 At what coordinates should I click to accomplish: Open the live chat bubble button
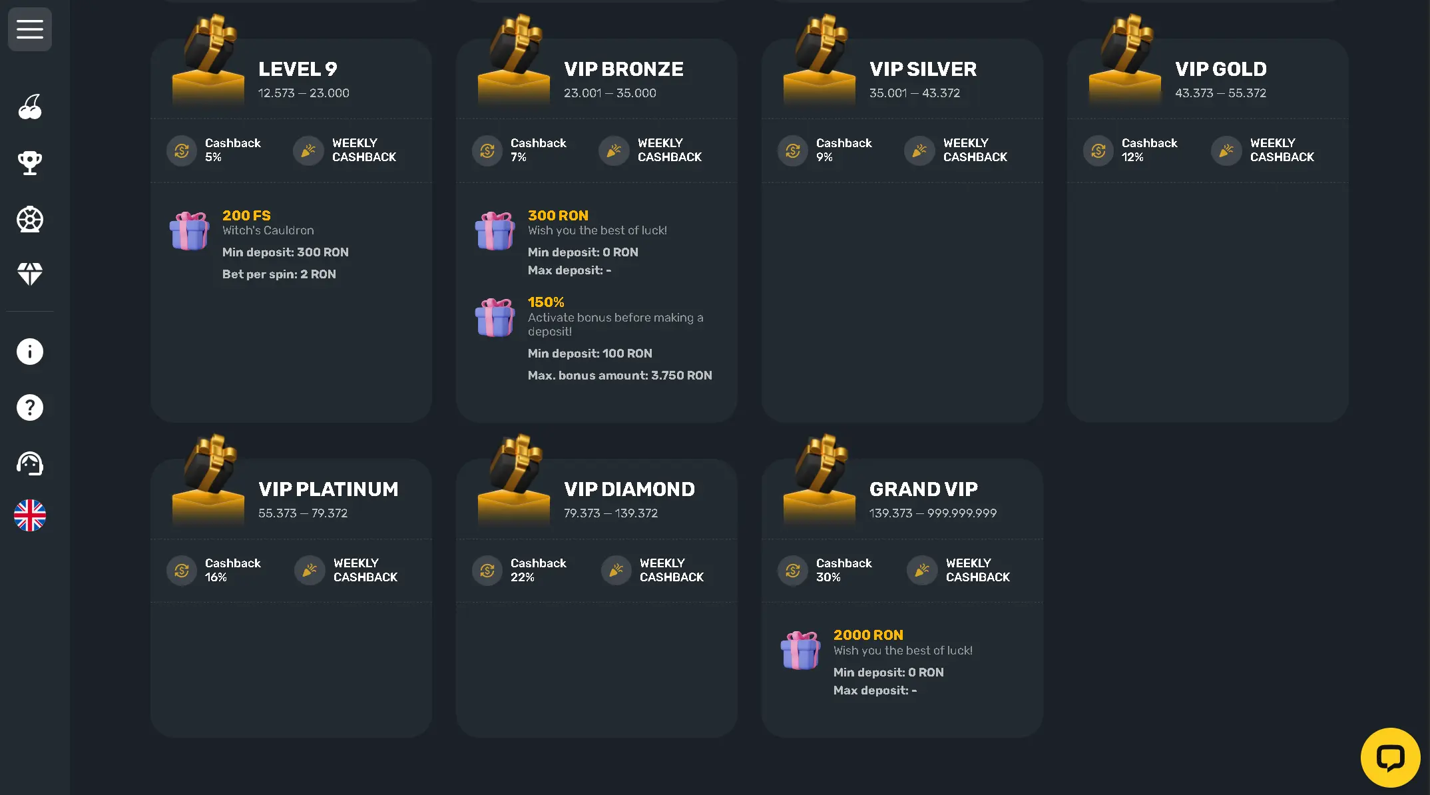(1390, 758)
